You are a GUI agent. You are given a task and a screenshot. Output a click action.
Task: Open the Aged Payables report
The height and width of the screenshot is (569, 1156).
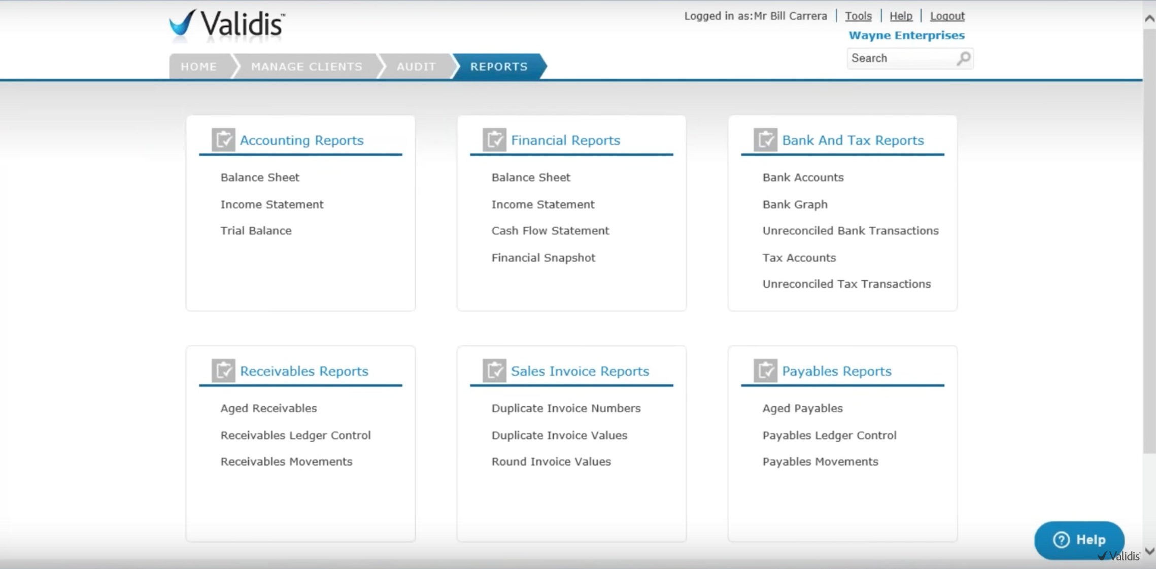(802, 408)
